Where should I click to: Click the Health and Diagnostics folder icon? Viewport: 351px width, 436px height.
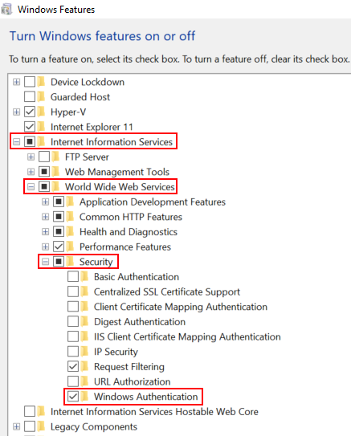71,231
